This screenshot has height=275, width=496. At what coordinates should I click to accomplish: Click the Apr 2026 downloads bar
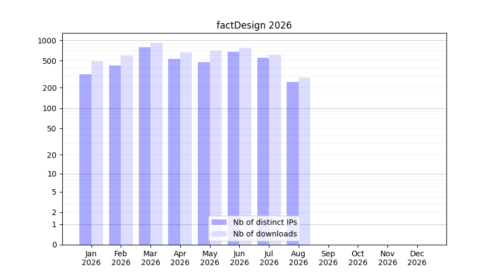[x=186, y=148]
